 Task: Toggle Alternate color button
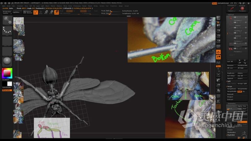[7, 90]
